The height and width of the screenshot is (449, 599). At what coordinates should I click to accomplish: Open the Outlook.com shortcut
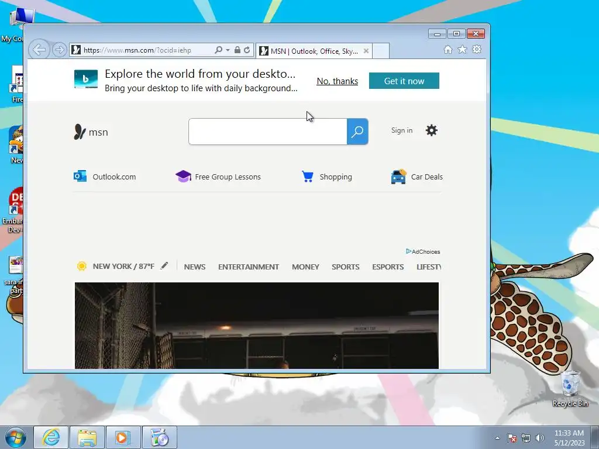[x=105, y=177]
